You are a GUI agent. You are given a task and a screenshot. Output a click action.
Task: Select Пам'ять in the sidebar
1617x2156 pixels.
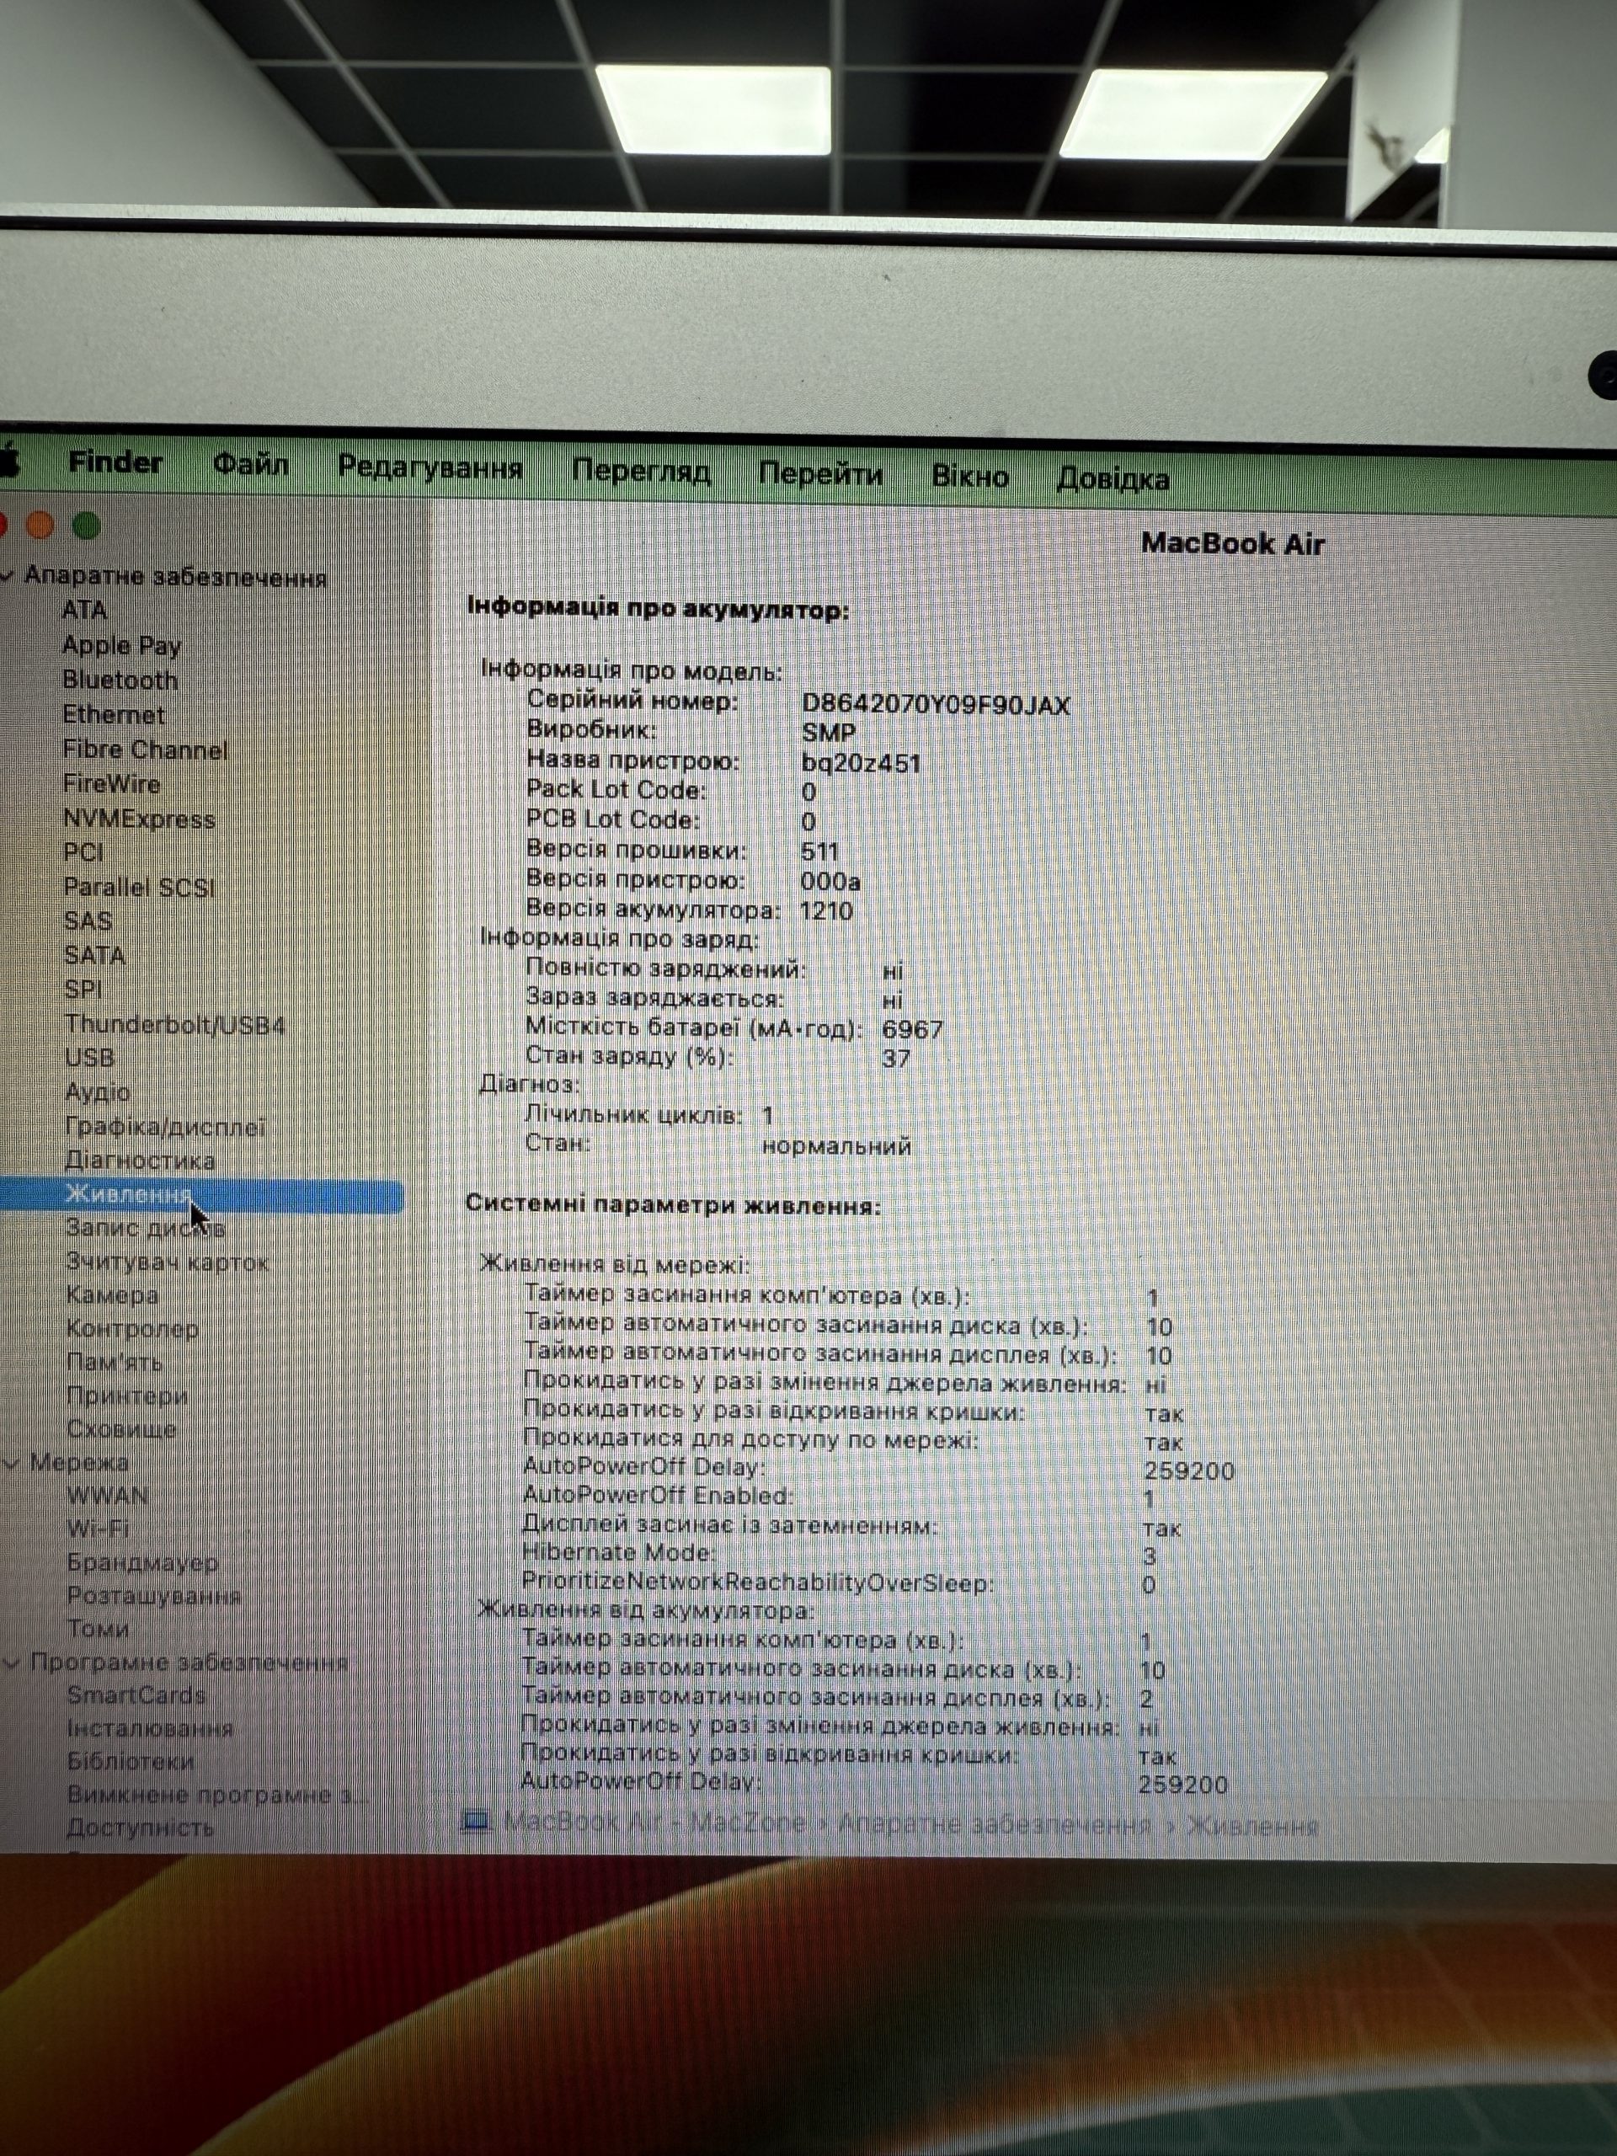coord(114,1363)
